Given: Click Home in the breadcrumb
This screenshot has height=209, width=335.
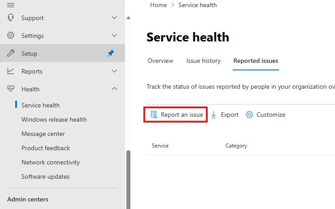Looking at the screenshot, I should pos(158,5).
